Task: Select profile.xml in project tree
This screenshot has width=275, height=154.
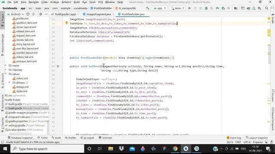Action: [20, 18]
